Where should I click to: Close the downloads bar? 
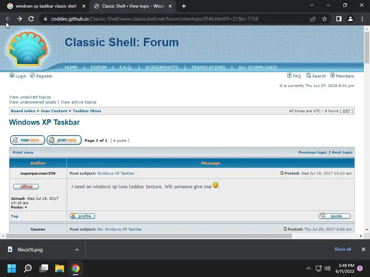pyautogui.click(x=363, y=249)
